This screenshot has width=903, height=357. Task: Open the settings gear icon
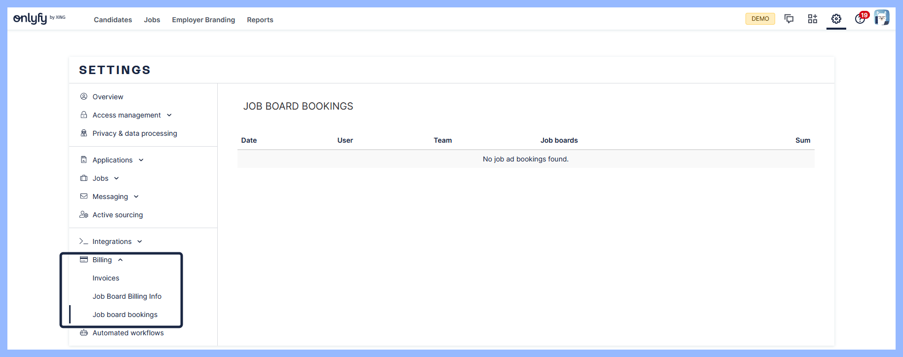coord(836,19)
